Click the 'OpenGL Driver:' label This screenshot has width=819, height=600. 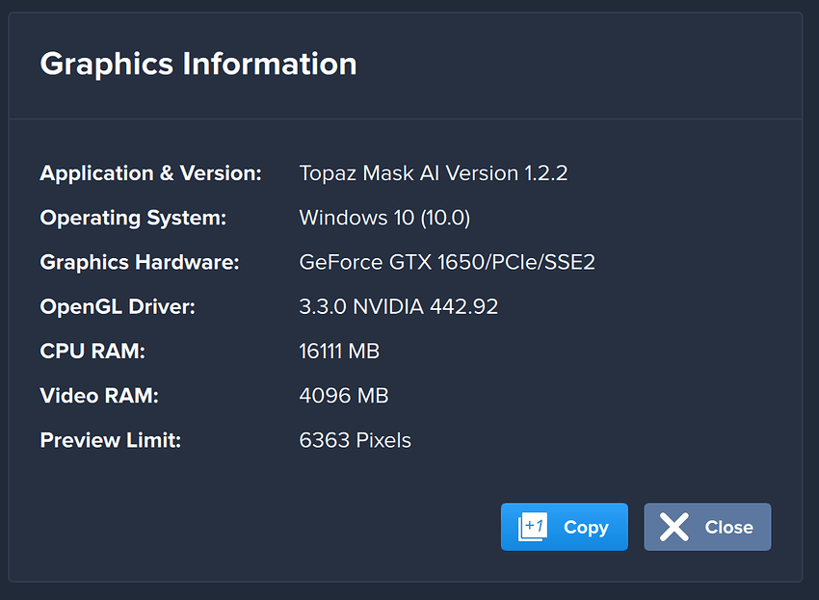pyautogui.click(x=118, y=306)
